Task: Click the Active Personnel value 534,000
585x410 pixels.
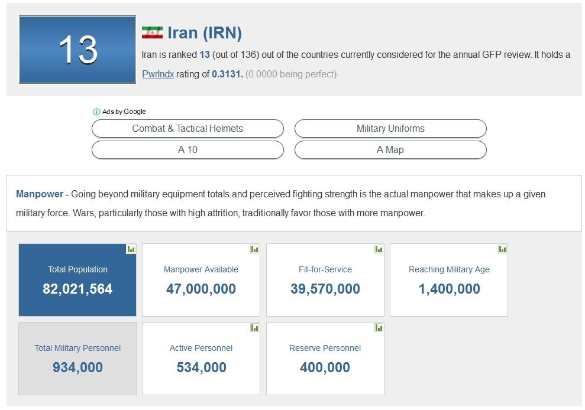Action: point(201,367)
